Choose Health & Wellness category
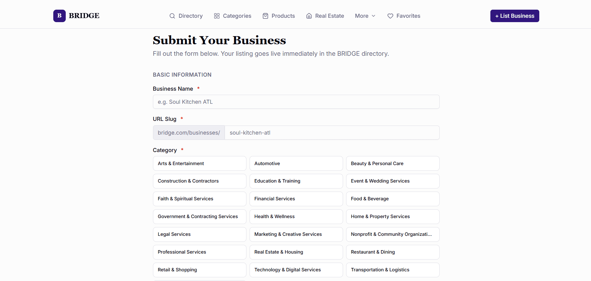 pyautogui.click(x=296, y=217)
